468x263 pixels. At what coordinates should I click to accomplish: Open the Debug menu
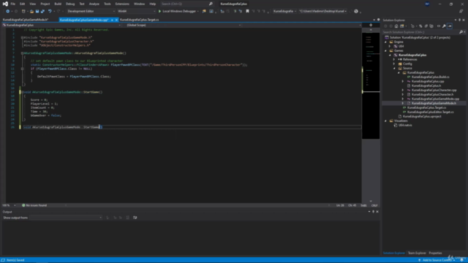70,4
